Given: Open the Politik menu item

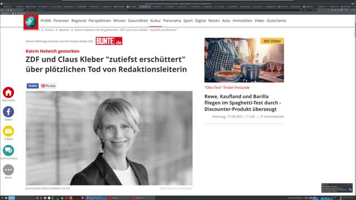Looking at the screenshot, I should coord(46,21).
